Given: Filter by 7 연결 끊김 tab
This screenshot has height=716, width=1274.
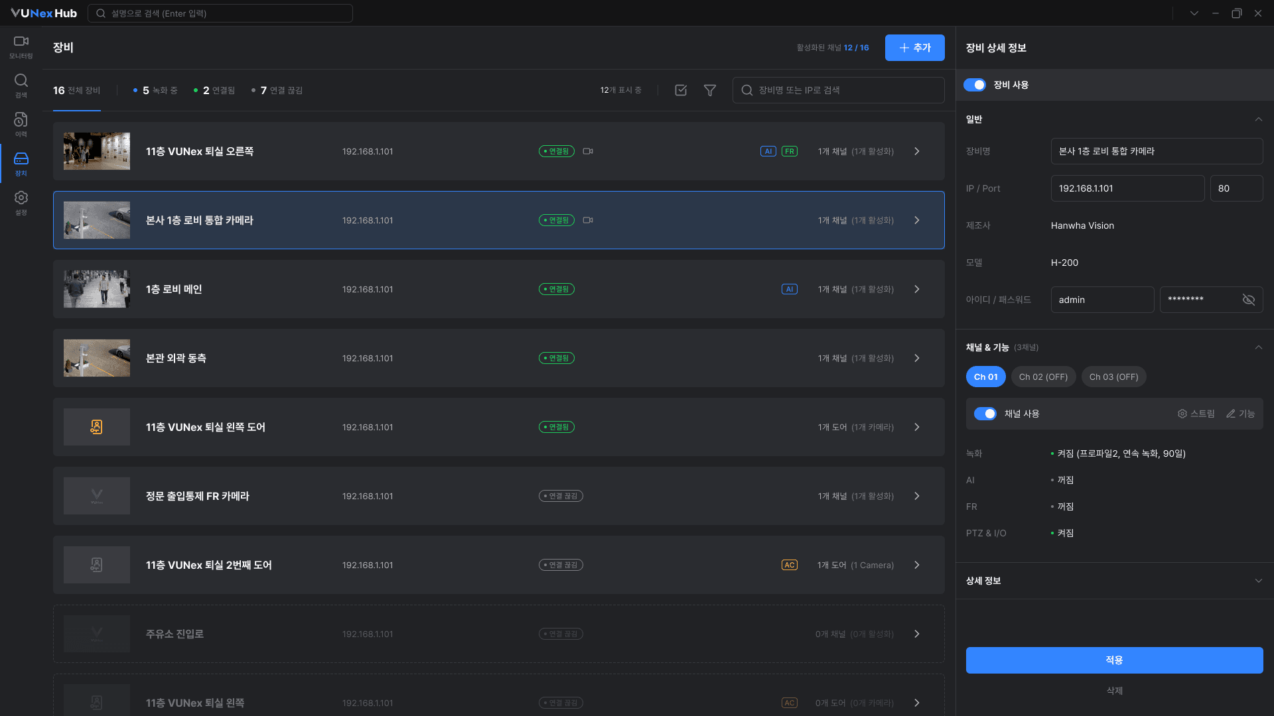Looking at the screenshot, I should [277, 90].
